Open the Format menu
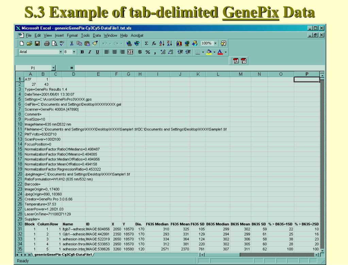The height and width of the screenshot is (265, 348). coord(72,35)
